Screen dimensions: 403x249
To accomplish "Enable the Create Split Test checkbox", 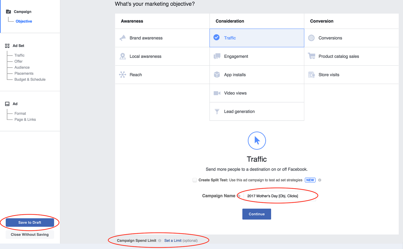I will pos(195,180).
